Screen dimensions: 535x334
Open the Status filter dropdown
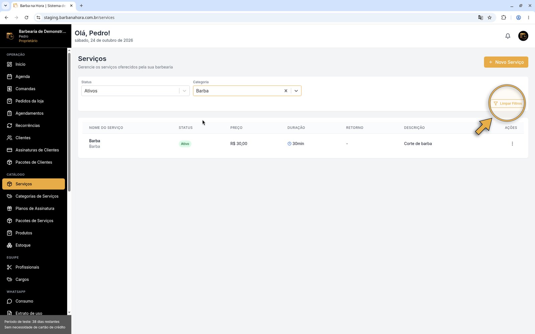tap(135, 91)
